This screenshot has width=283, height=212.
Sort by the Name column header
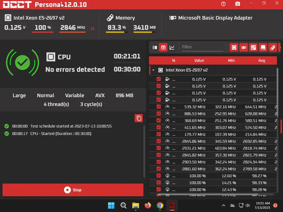click(x=174, y=60)
